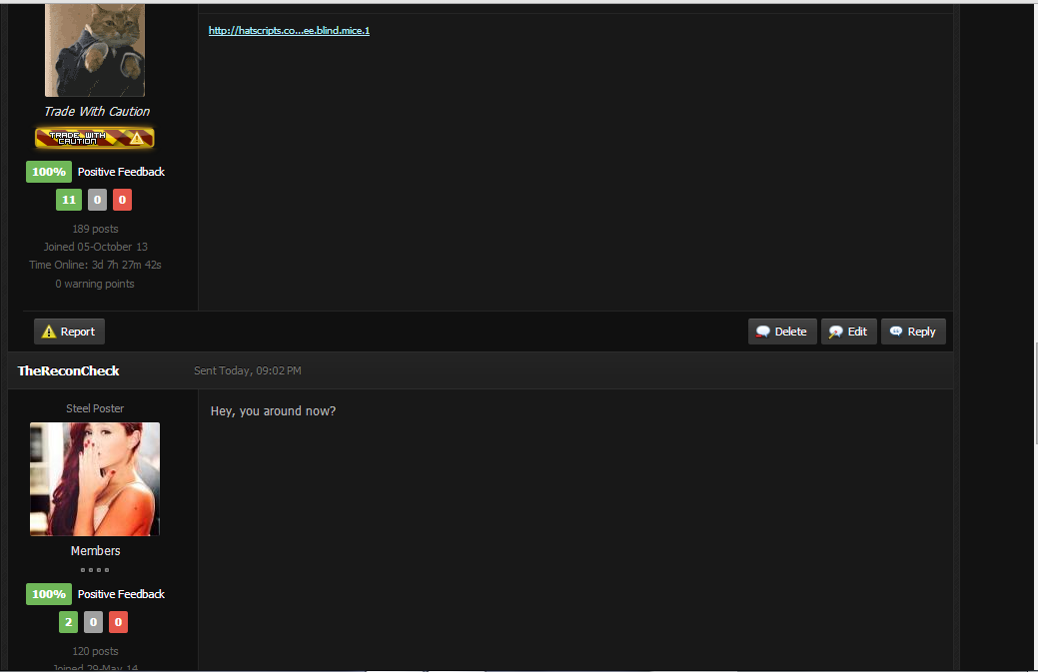Click TheReconCheck's 100% feedback badge
The width and height of the screenshot is (1038, 672).
49,594
